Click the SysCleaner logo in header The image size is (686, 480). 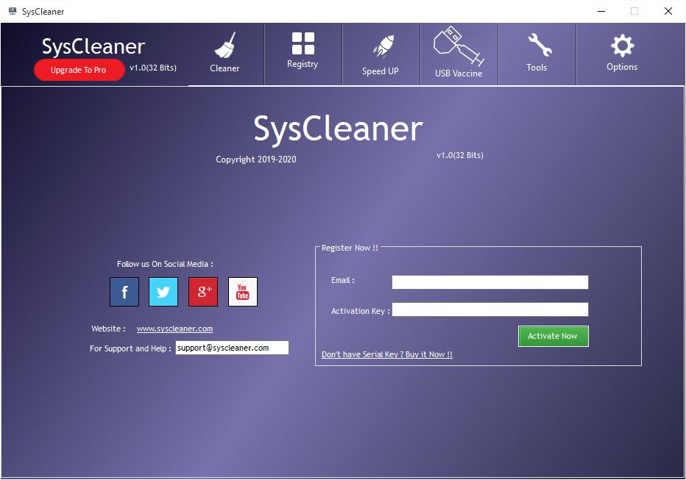[93, 47]
